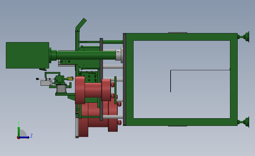Select the light gray block beside the small mechanism

click(46, 83)
